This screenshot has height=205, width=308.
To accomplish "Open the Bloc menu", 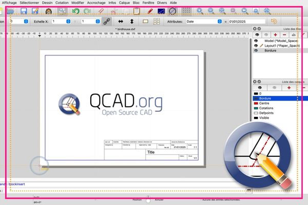I will [x=136, y=3].
